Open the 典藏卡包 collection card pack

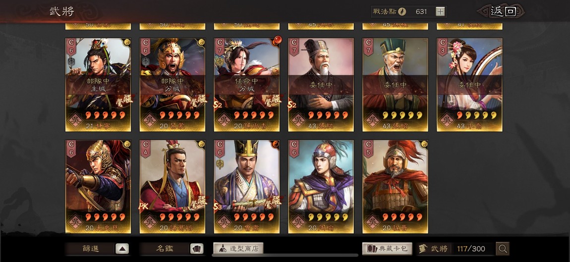tap(387, 249)
